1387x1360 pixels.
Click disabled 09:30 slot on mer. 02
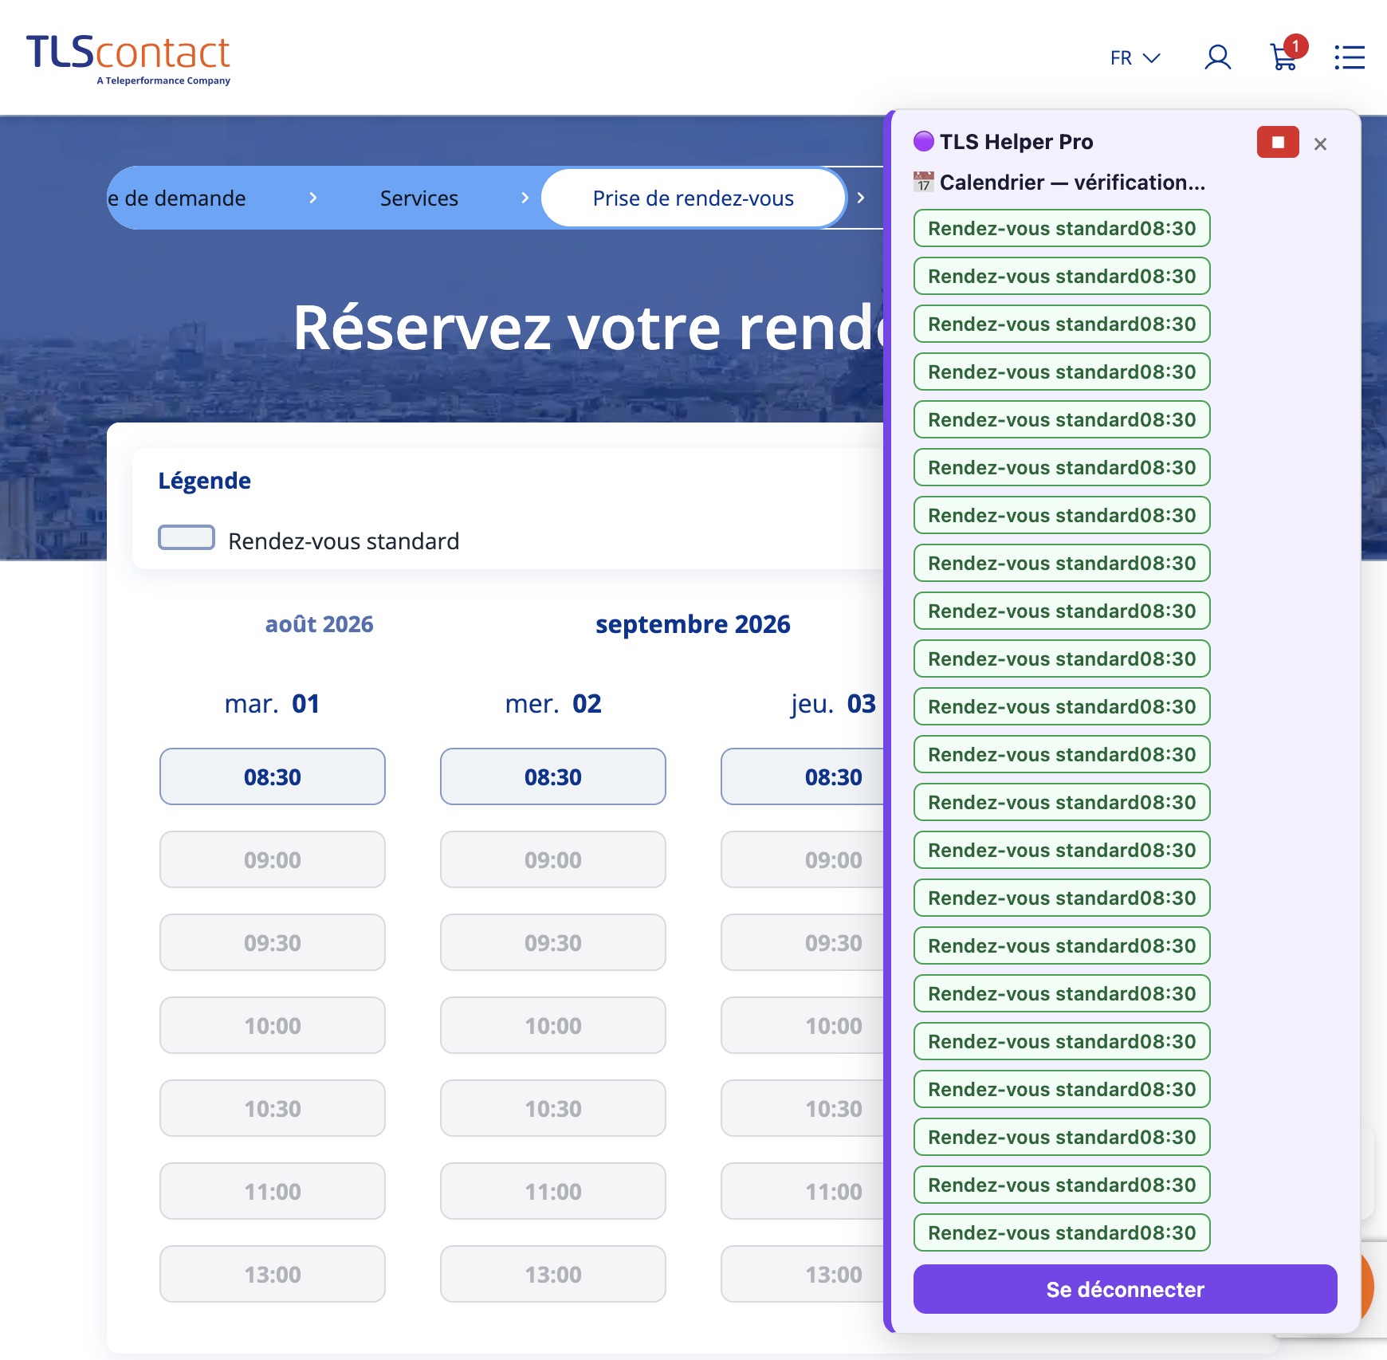[x=553, y=942]
